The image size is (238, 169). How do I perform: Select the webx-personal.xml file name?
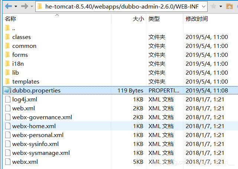point(38,135)
